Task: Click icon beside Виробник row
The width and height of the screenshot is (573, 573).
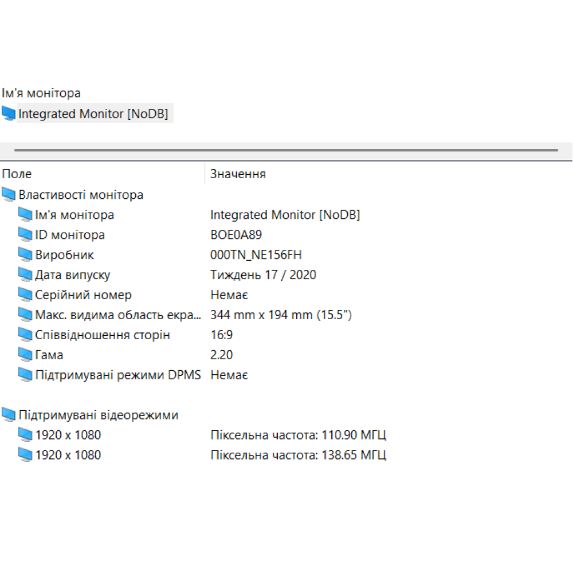Action: tap(25, 255)
